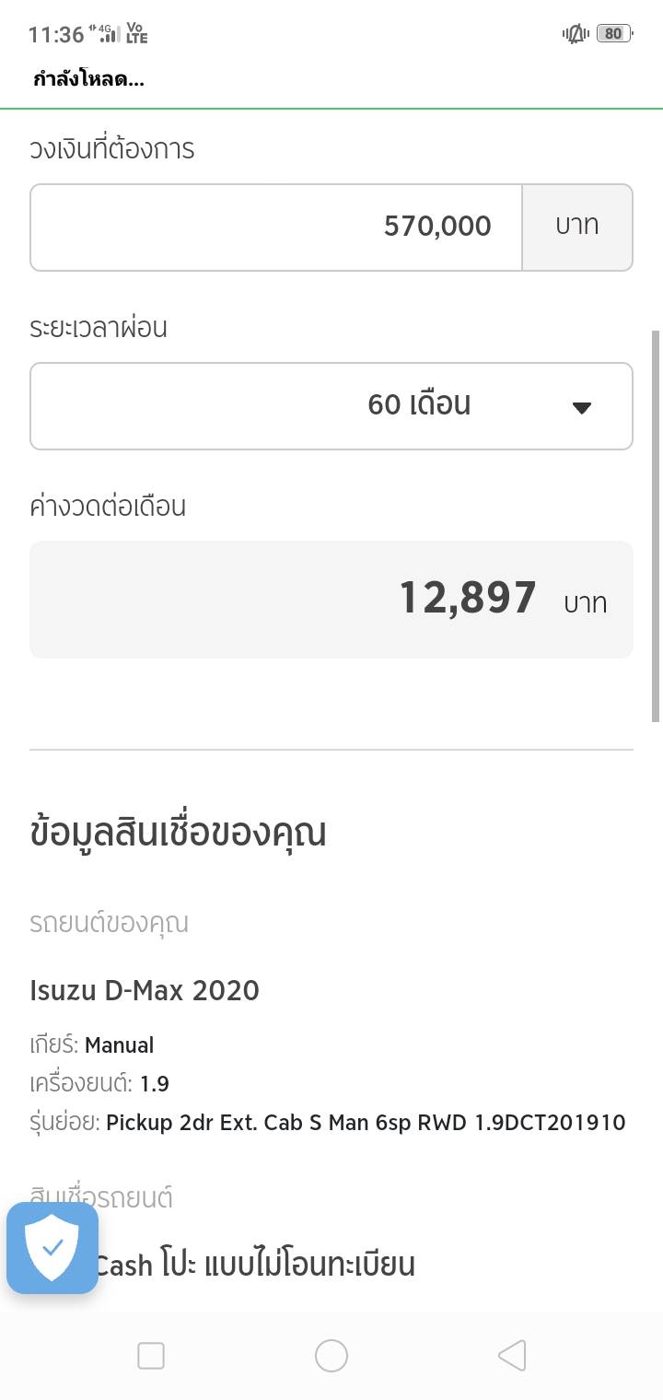Select the Cash โปะ แบบไม่โอนทะเบียน loan type
The image size is (663, 1400).
254,1266
